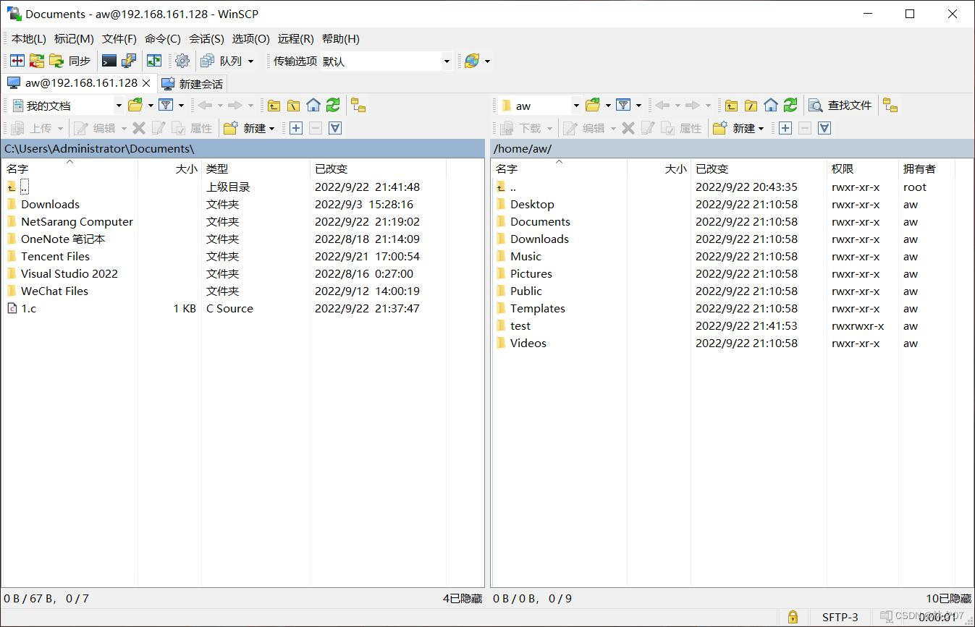Refresh the local panel listing
This screenshot has width=975, height=627.
[x=333, y=106]
